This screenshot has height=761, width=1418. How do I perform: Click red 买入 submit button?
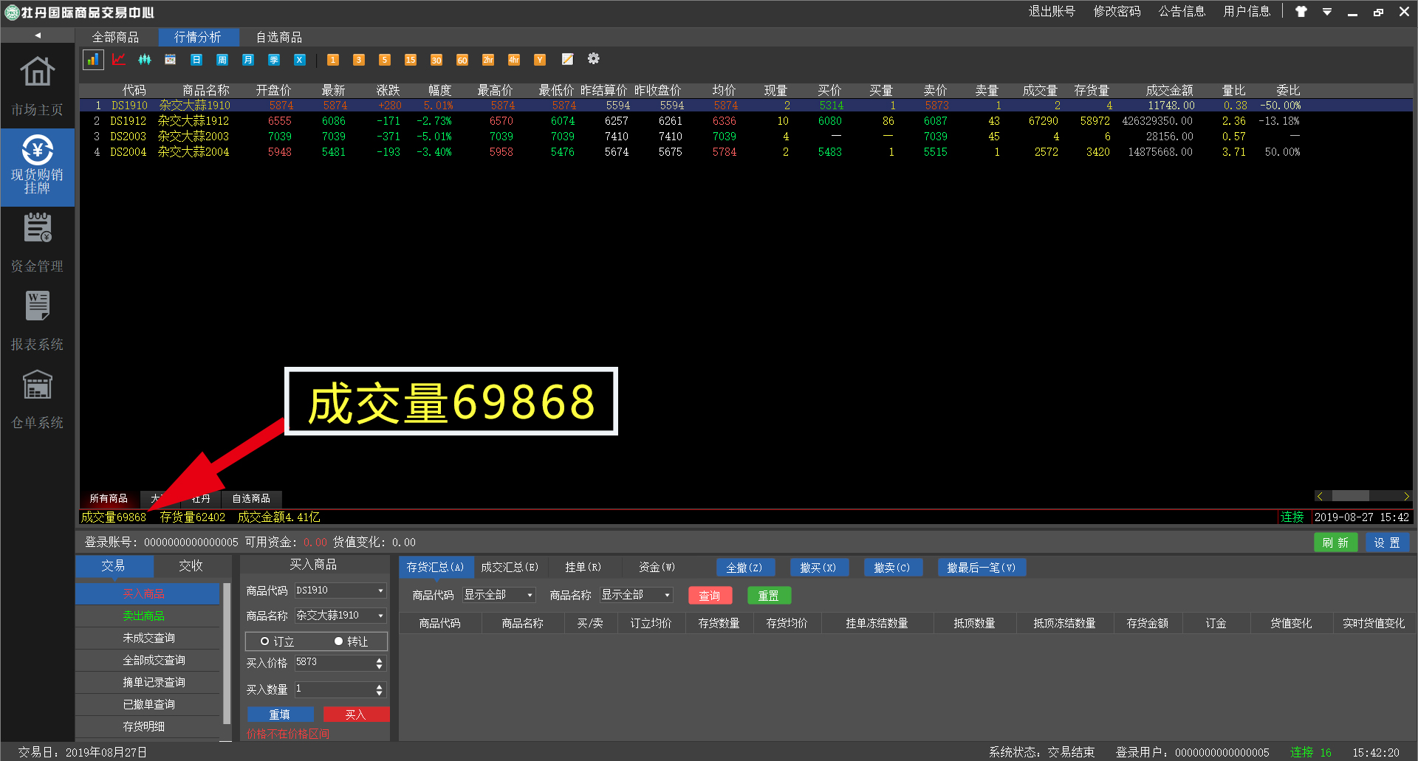point(356,714)
